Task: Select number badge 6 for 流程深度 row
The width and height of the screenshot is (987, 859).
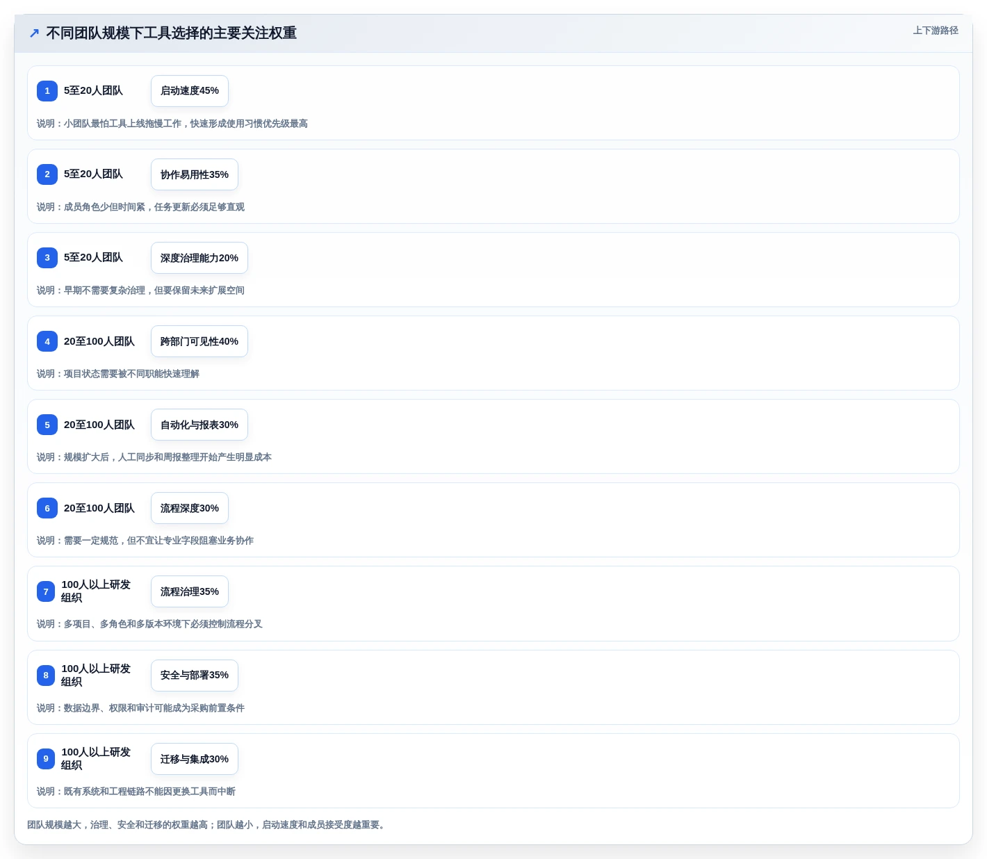Action: point(47,508)
